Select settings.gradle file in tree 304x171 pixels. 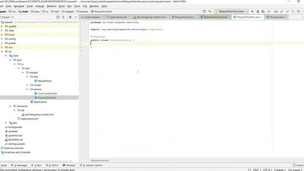pos(17,144)
